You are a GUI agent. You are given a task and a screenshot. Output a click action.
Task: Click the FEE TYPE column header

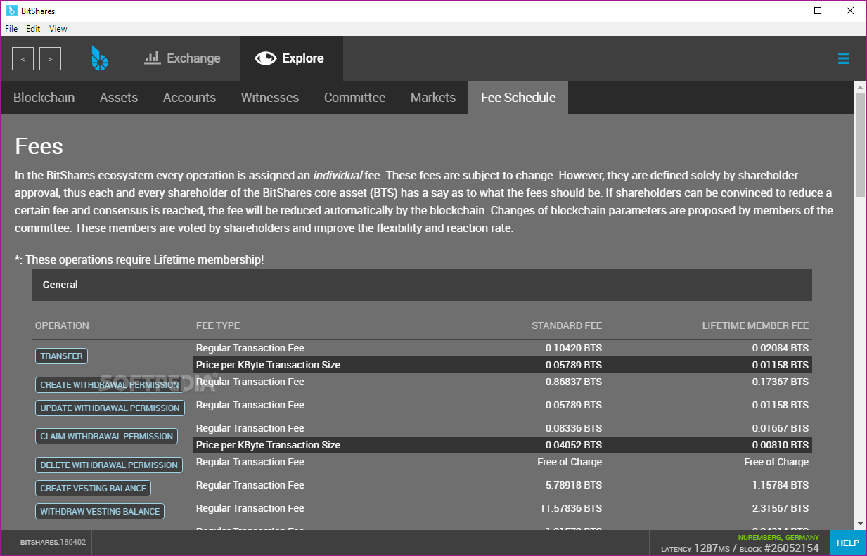(x=218, y=325)
